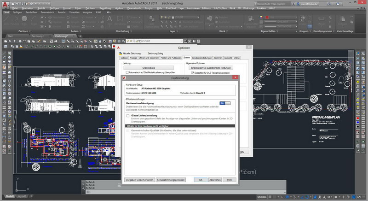368x201 pixels.
Task: Click the red color swatch dropdown
Action: click(x=281, y=17)
